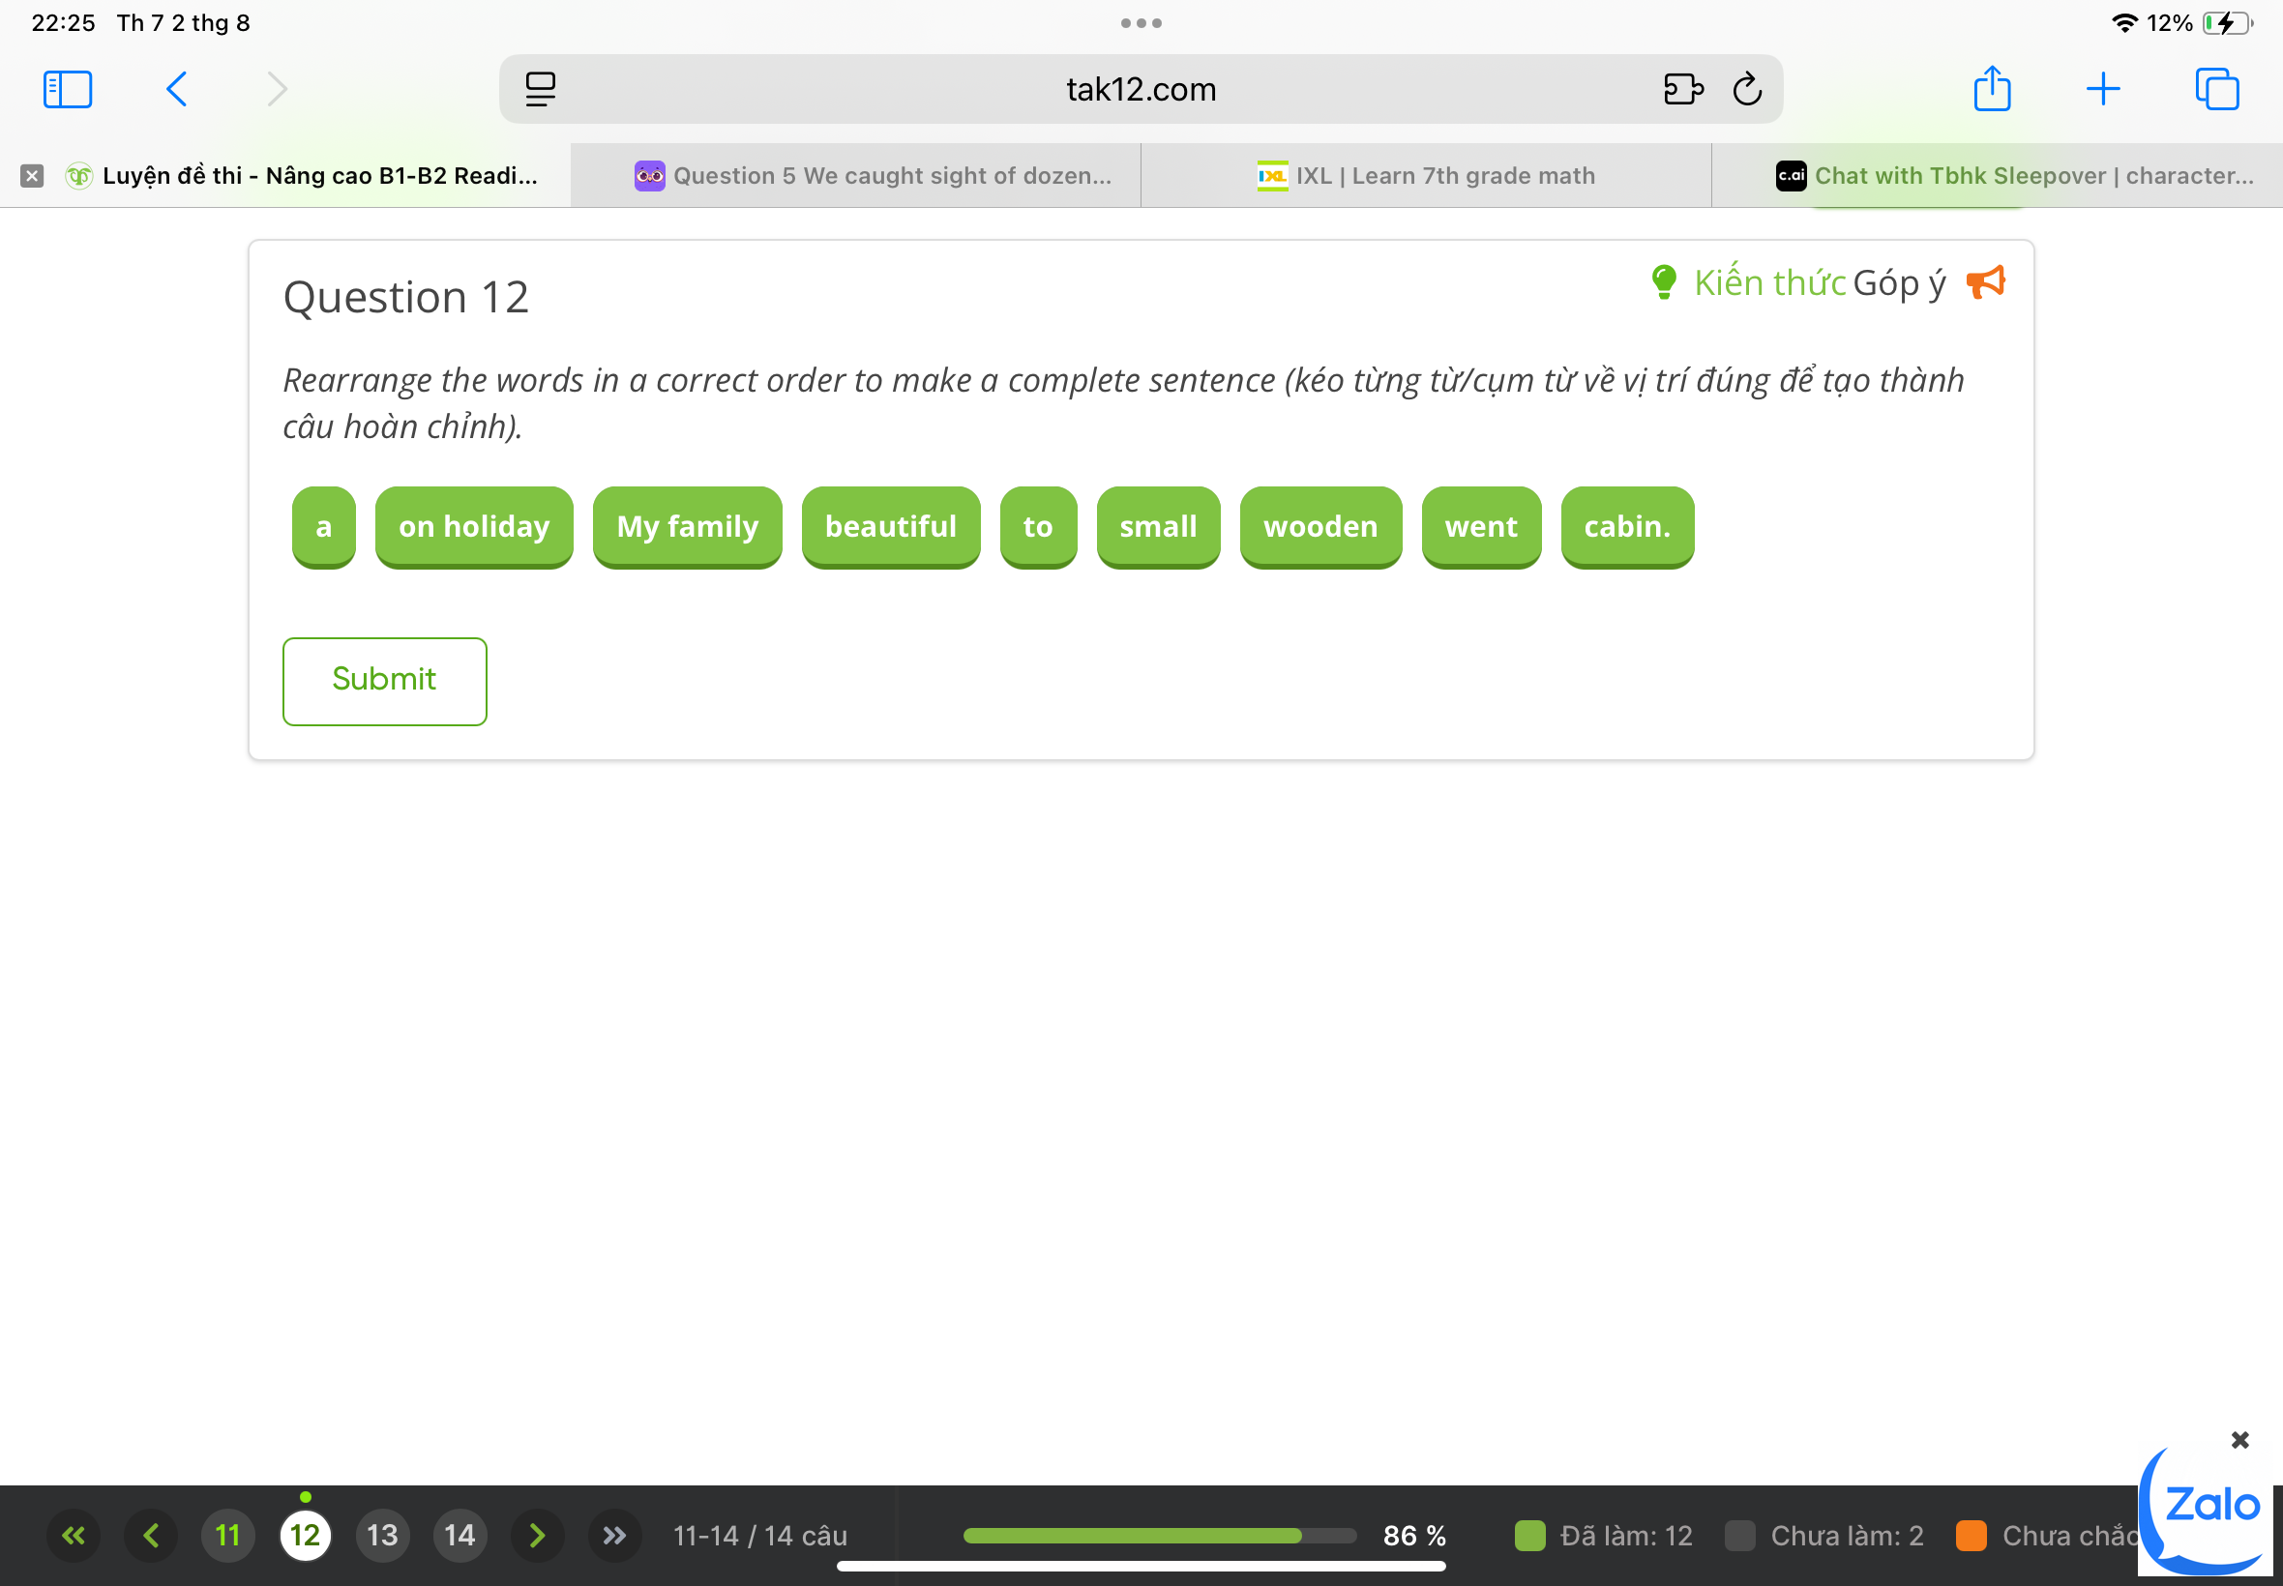Skip ahead with the double-right arrow

614,1536
